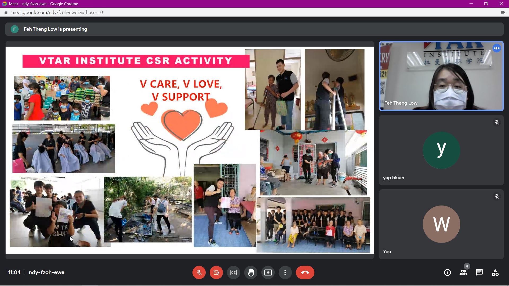Viewport: 509px width, 286px height.
Task: Click the camera icon in Chrome address bar
Action: pyautogui.click(x=503, y=12)
